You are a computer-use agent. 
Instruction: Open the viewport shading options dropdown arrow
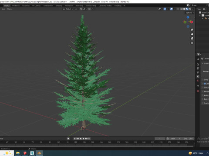(193, 9)
